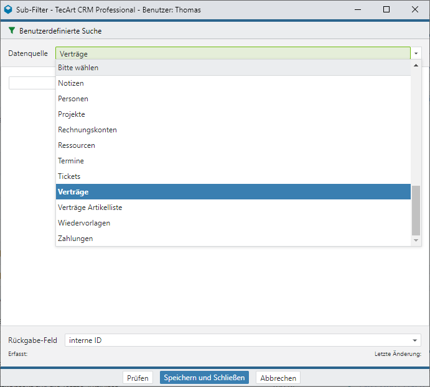This screenshot has height=387, width=430.
Task: Click the Abbrechen button
Action: (x=278, y=378)
